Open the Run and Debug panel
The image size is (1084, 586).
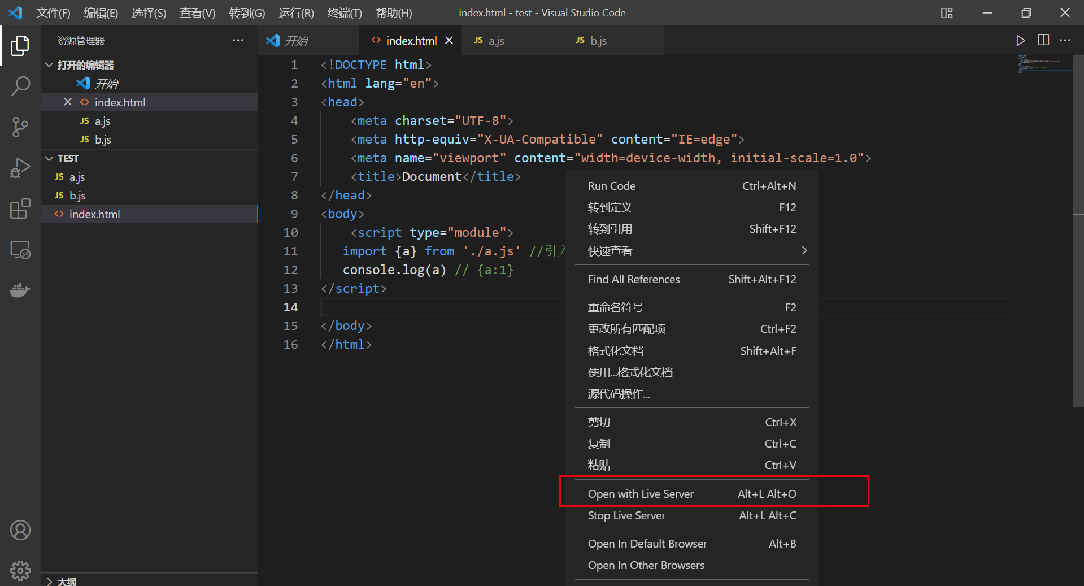coord(20,167)
